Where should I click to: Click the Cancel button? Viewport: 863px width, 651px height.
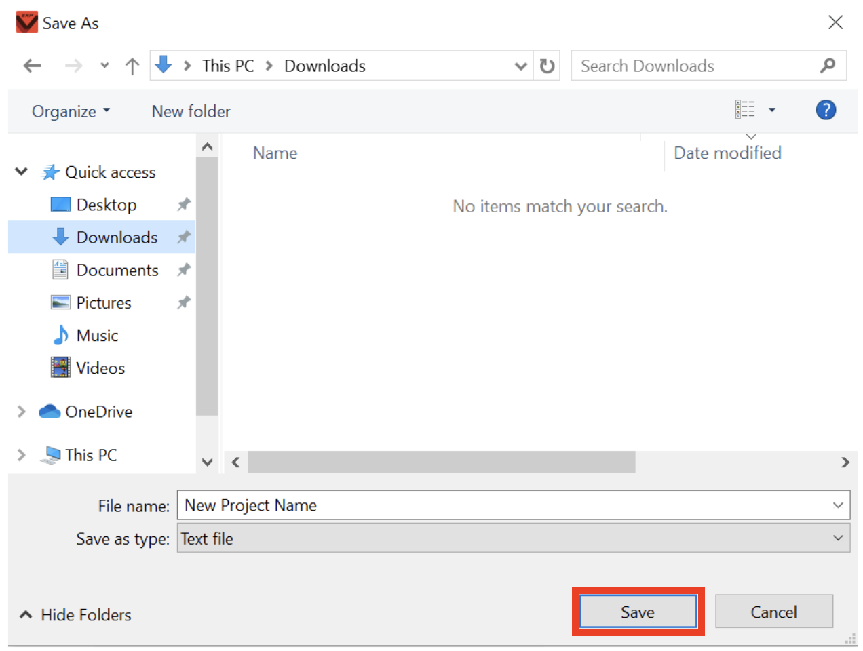pyautogui.click(x=774, y=611)
